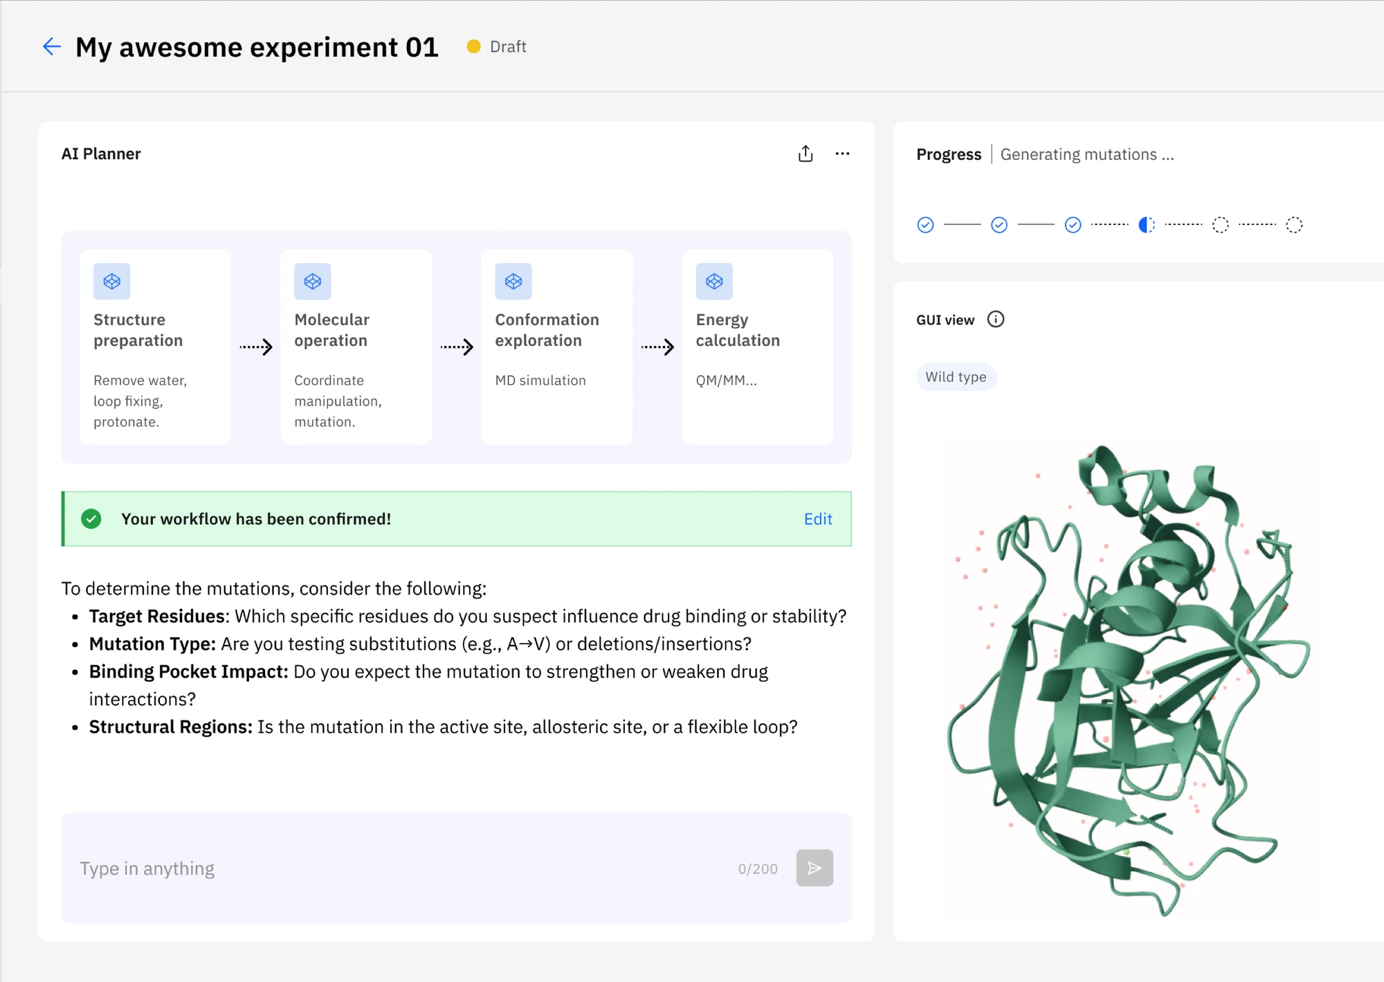The height and width of the screenshot is (982, 1384).
Task: Click the AI Planner panel heading
Action: pyautogui.click(x=101, y=154)
